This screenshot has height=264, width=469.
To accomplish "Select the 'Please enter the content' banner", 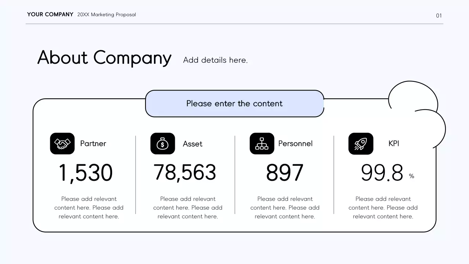I will tap(234, 104).
